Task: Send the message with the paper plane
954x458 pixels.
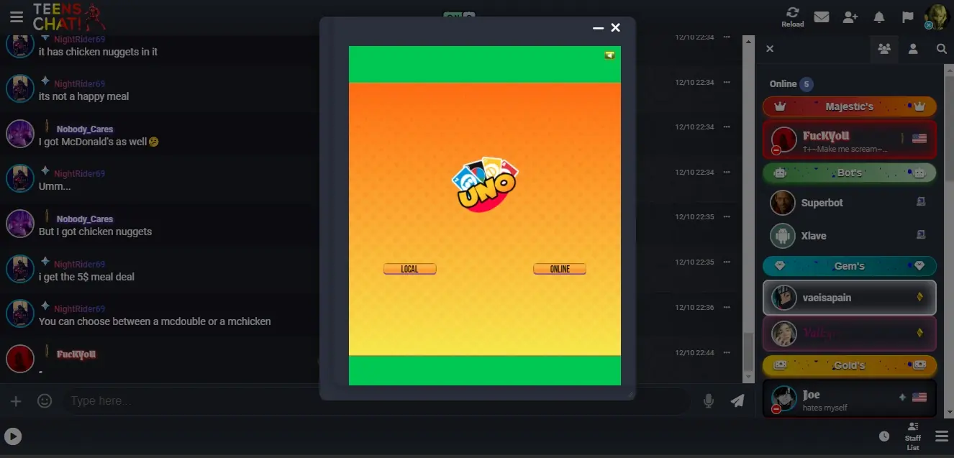Action: tap(737, 401)
